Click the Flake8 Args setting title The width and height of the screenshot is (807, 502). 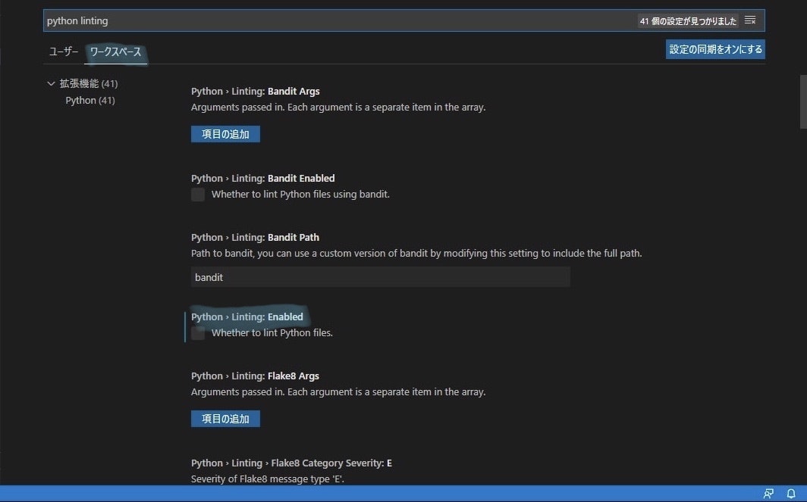pos(255,376)
